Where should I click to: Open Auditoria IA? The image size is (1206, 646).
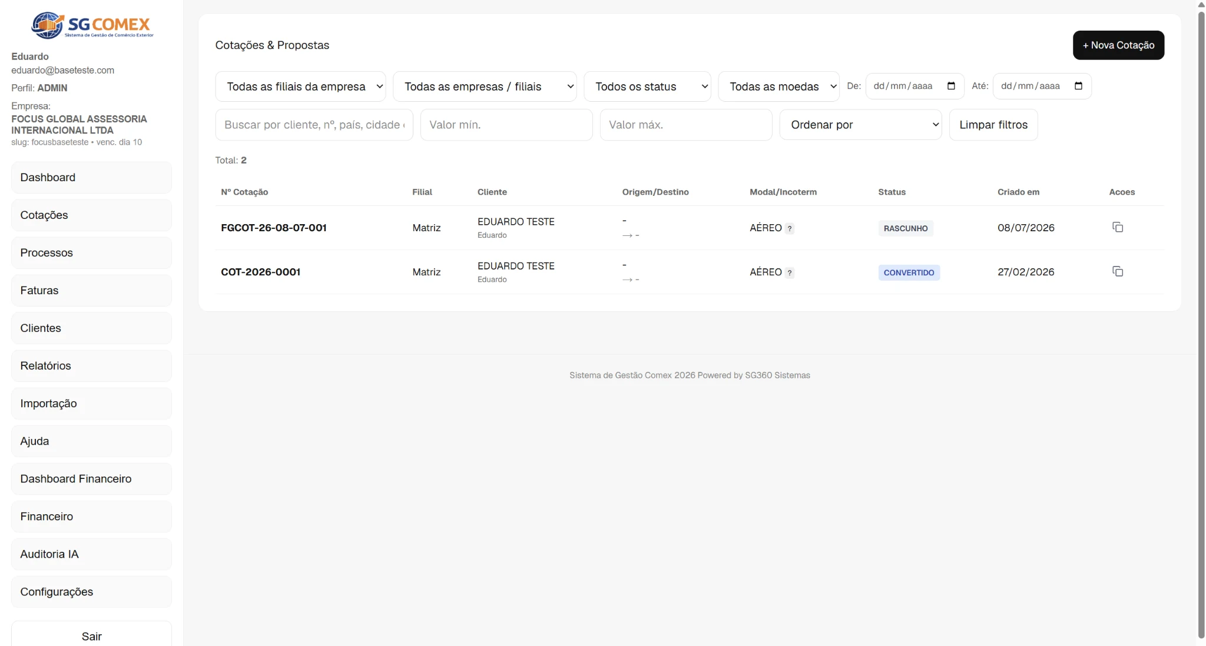[x=91, y=554]
